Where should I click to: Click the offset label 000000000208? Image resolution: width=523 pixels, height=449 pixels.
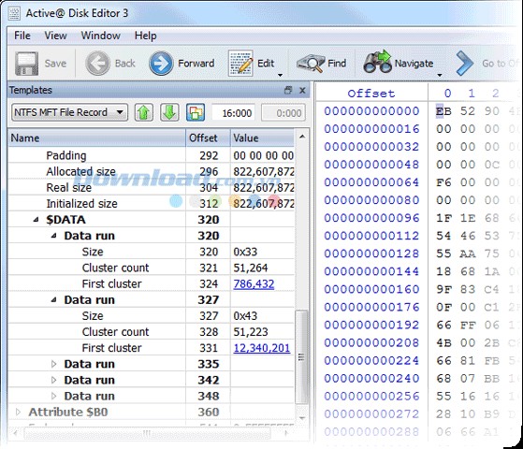click(x=371, y=343)
